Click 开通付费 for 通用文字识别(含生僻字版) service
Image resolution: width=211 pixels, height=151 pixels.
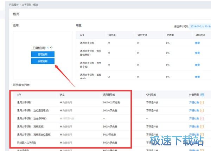click(x=194, y=119)
